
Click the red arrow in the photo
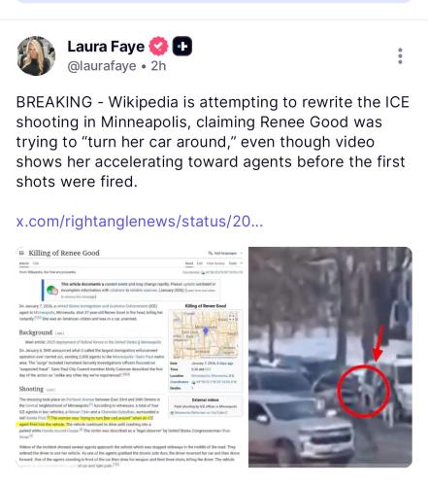click(379, 344)
